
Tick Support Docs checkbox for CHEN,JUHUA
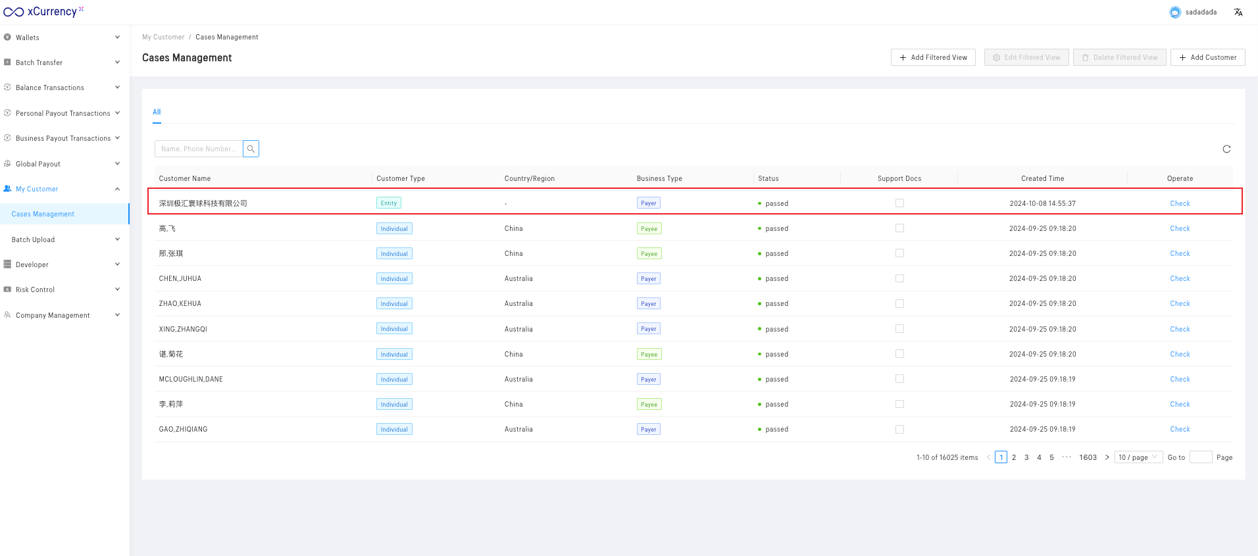pyautogui.click(x=899, y=279)
